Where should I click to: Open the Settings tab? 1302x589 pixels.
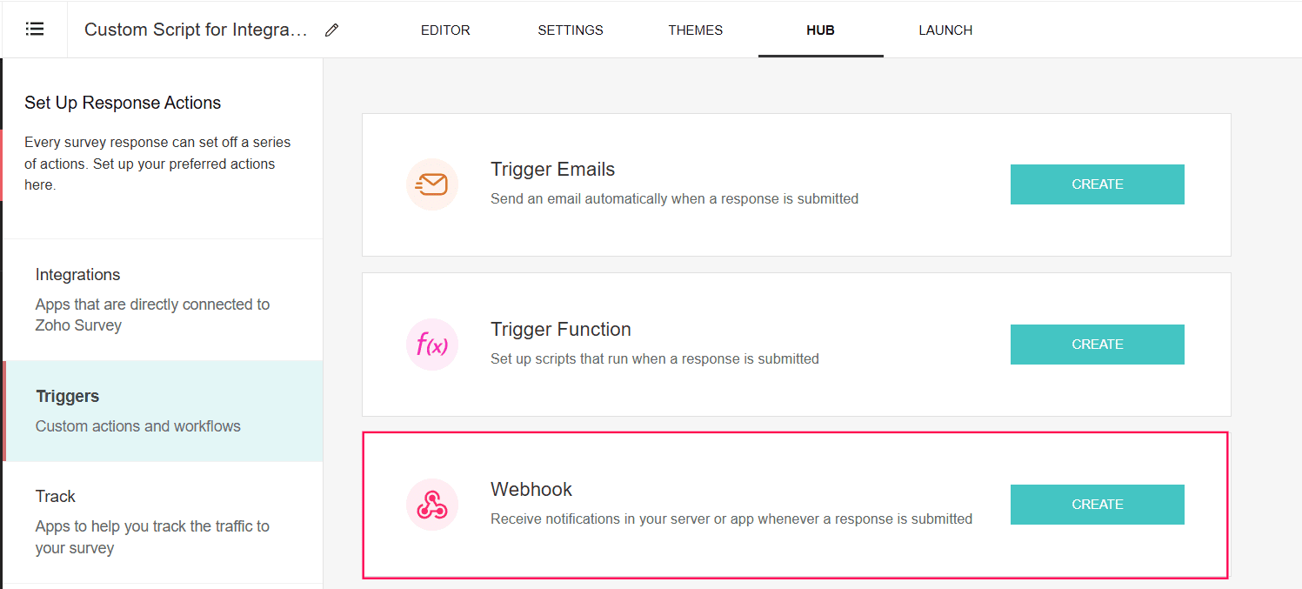[571, 30]
